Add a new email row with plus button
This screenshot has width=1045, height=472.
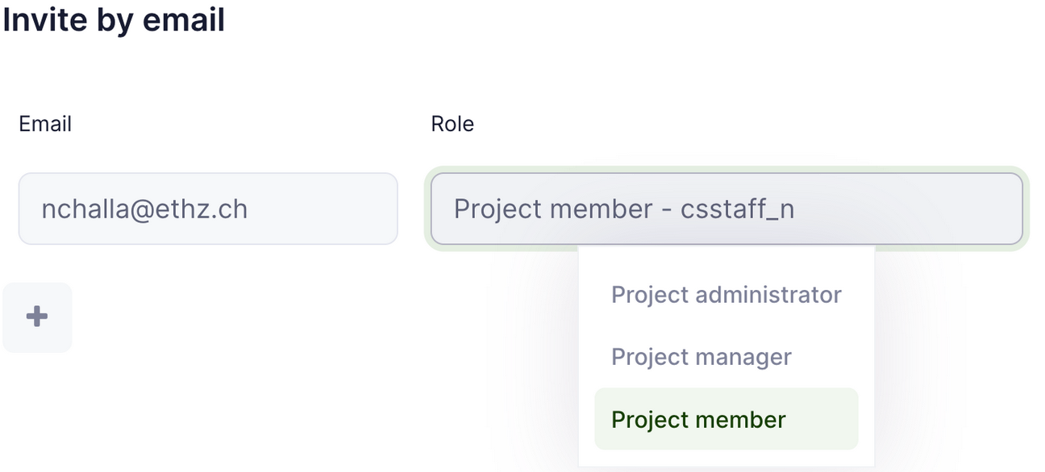pyautogui.click(x=37, y=317)
